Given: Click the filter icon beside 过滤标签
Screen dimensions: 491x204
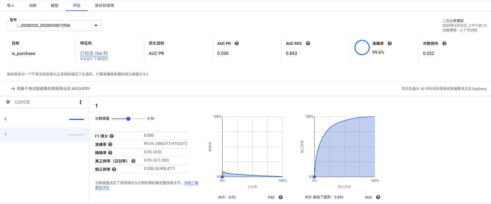Looking at the screenshot, I should pyautogui.click(x=8, y=102).
